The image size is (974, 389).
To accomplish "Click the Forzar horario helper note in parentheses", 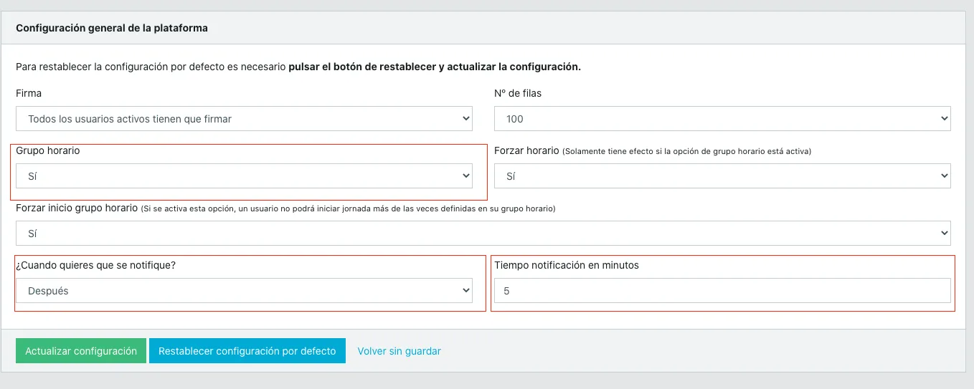I will pos(686,152).
